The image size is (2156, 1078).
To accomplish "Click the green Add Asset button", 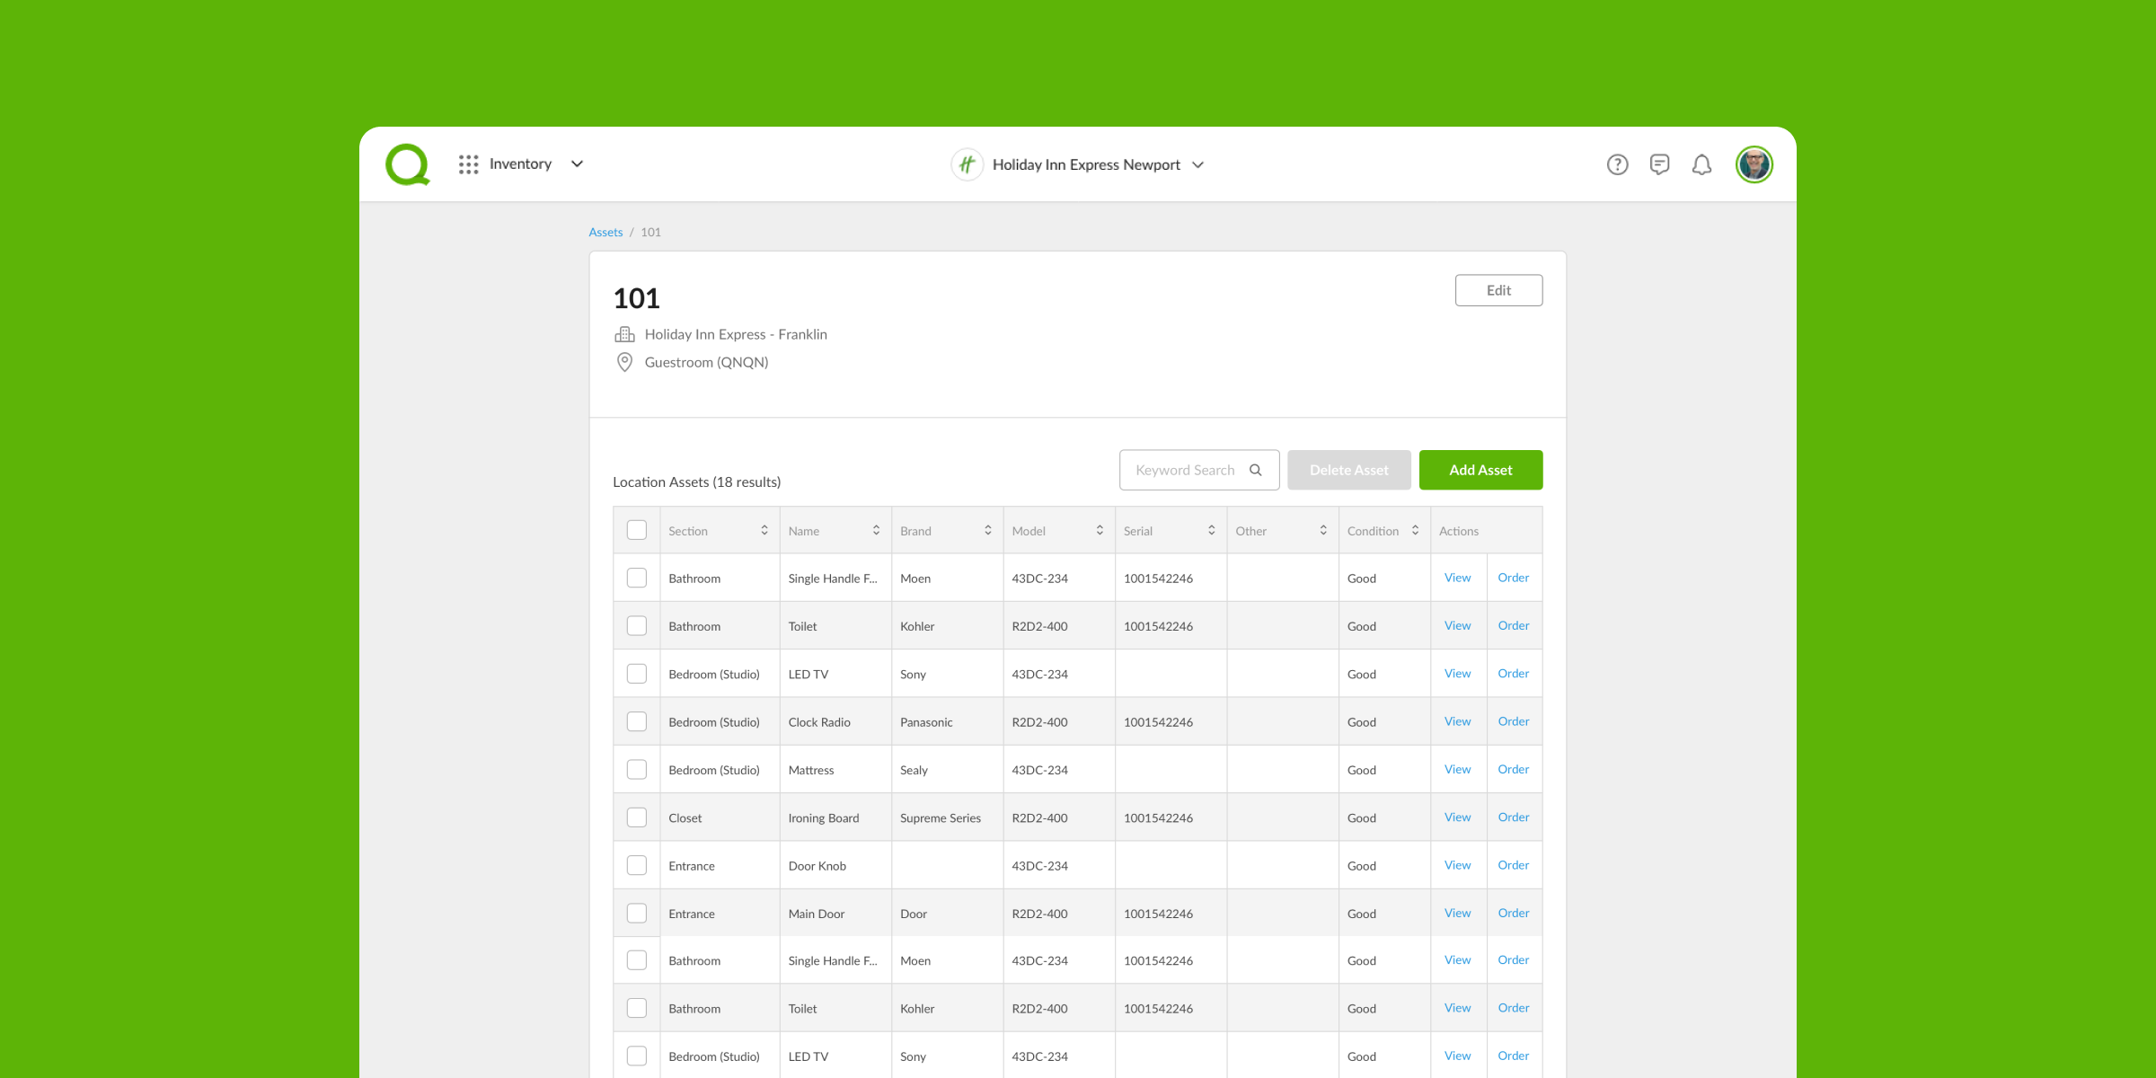I will pos(1480,470).
